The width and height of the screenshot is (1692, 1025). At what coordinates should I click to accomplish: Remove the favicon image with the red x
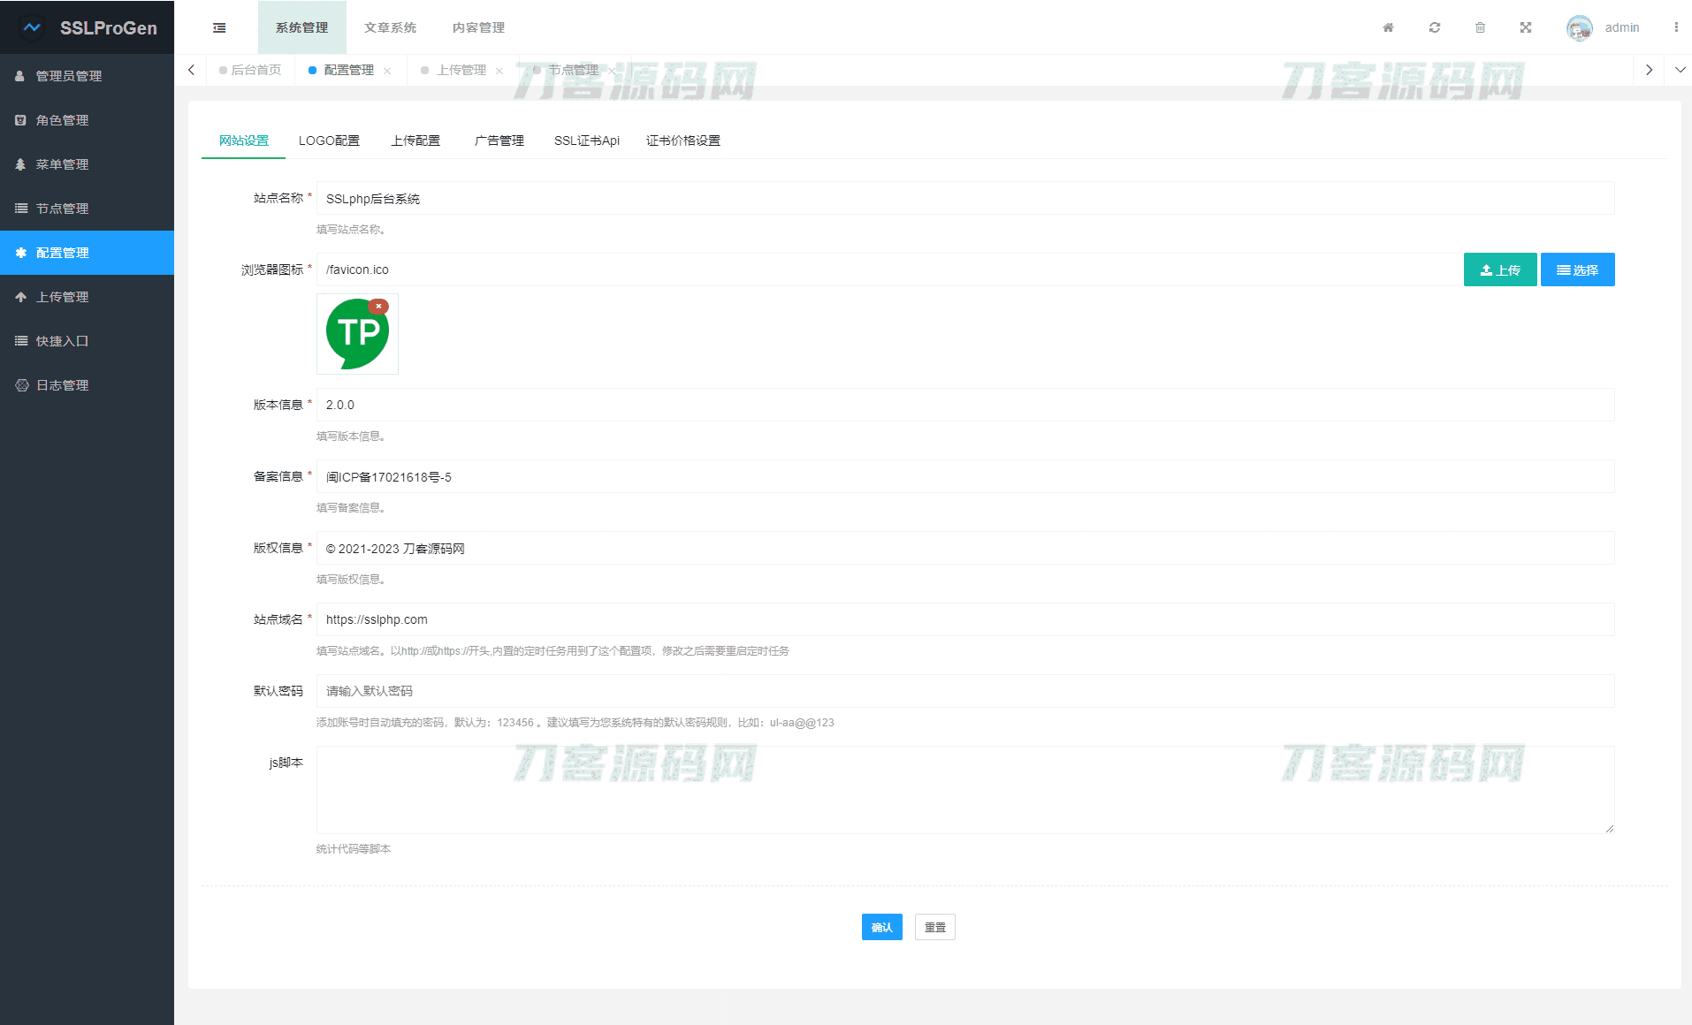[x=378, y=307]
